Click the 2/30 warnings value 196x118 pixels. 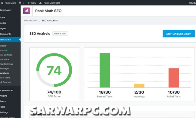pyautogui.click(x=139, y=92)
